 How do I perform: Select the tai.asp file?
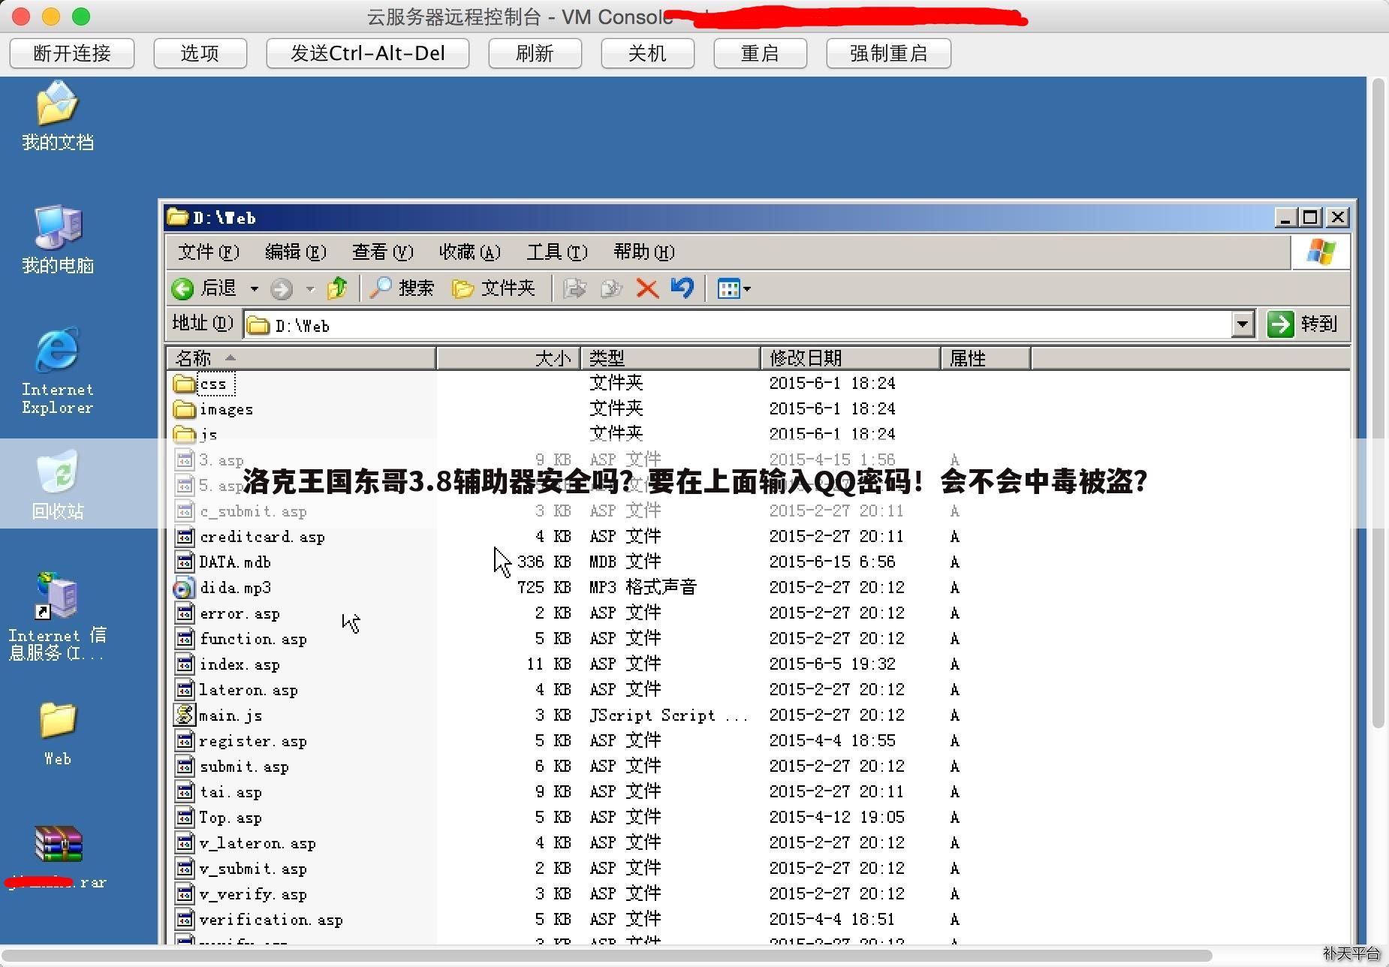(218, 792)
